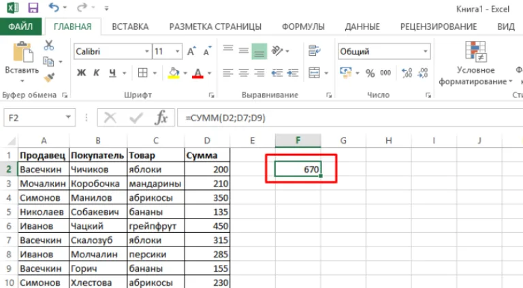Click the Accounting currency format icon
Image resolution: width=523 pixels, height=288 pixels.
[x=345, y=73]
